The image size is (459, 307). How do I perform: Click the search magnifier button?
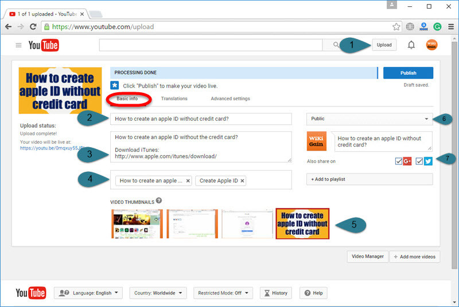pos(336,45)
